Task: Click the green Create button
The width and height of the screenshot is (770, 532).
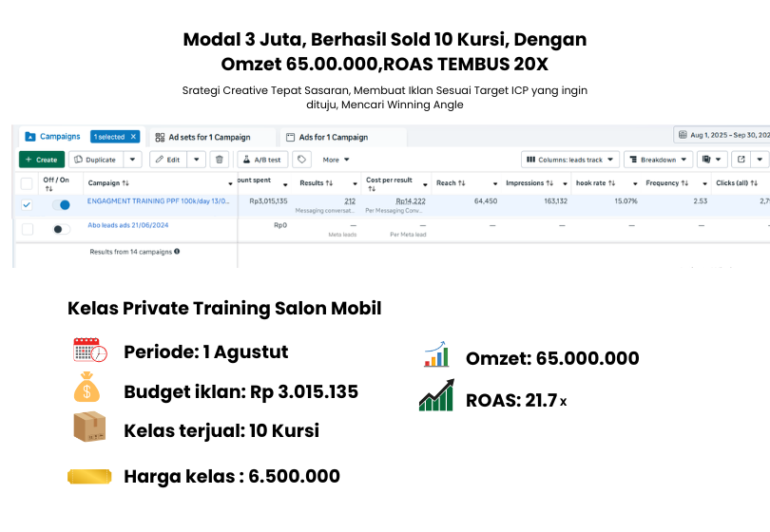Action: pos(42,160)
